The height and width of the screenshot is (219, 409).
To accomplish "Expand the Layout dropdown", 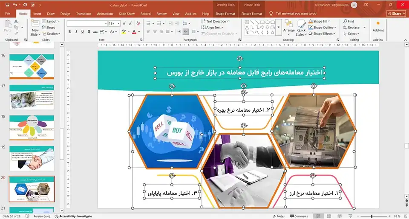I will 51,21.
